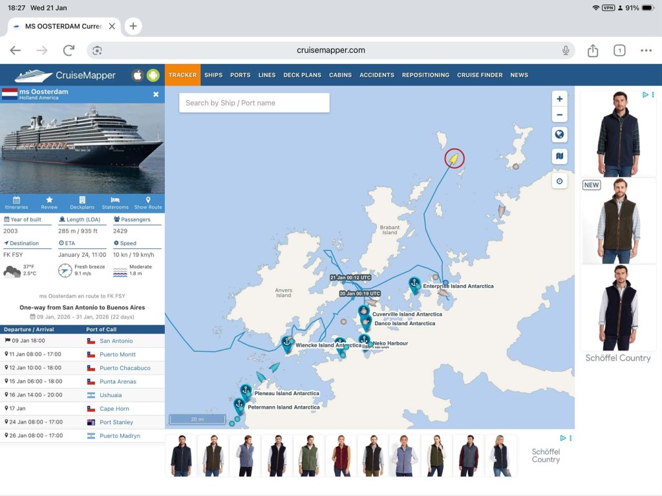Zoom out the map with minus button
Viewport: 662px width, 496px height.
tap(559, 115)
